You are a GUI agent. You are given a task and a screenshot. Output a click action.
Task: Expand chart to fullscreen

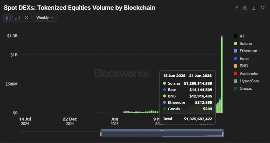click(x=262, y=8)
